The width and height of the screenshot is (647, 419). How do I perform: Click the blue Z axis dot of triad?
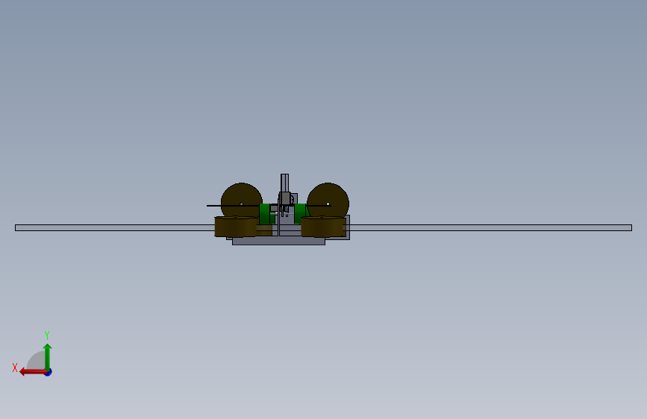pos(49,372)
